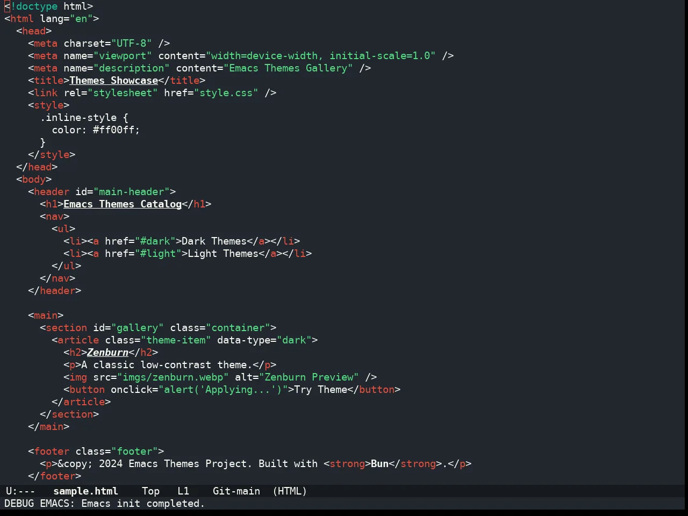The image size is (688, 516).
Task: Click the "imgs/zenburn.webp" src value
Action: pyautogui.click(x=173, y=377)
